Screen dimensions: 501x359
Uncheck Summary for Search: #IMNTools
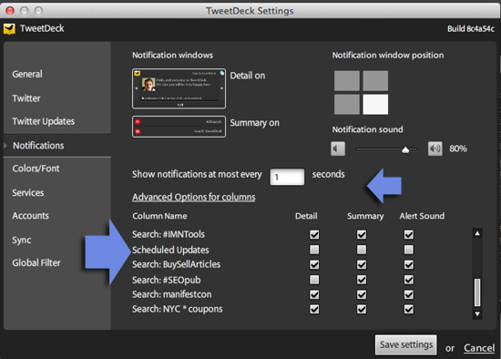coord(362,234)
